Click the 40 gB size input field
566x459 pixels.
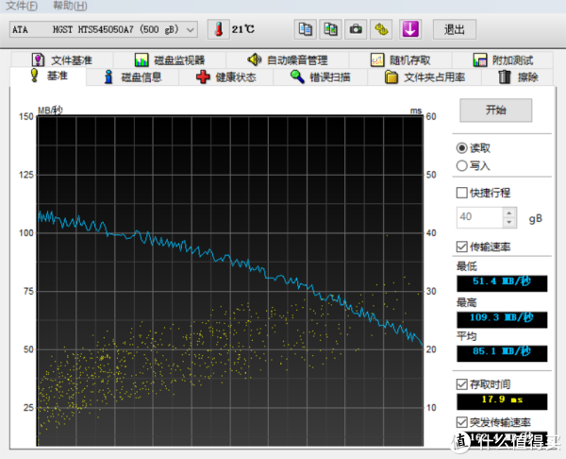pyautogui.click(x=479, y=217)
